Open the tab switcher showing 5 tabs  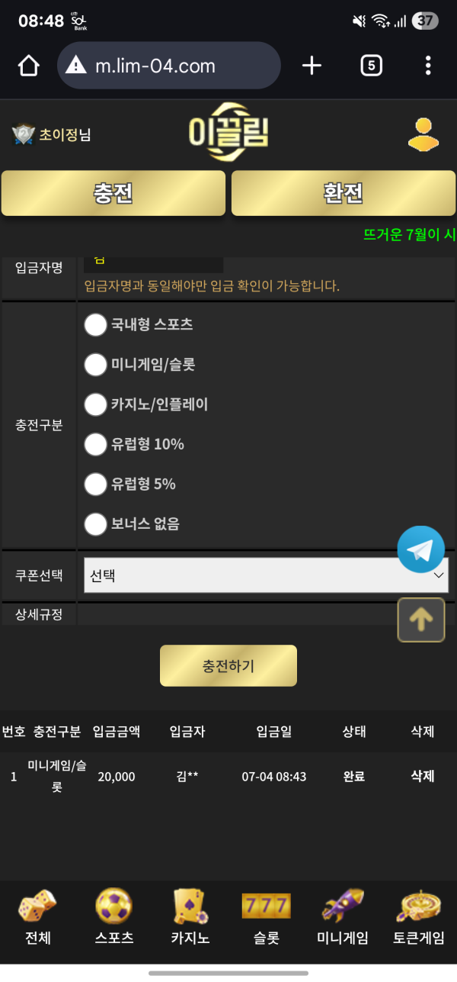click(x=371, y=66)
